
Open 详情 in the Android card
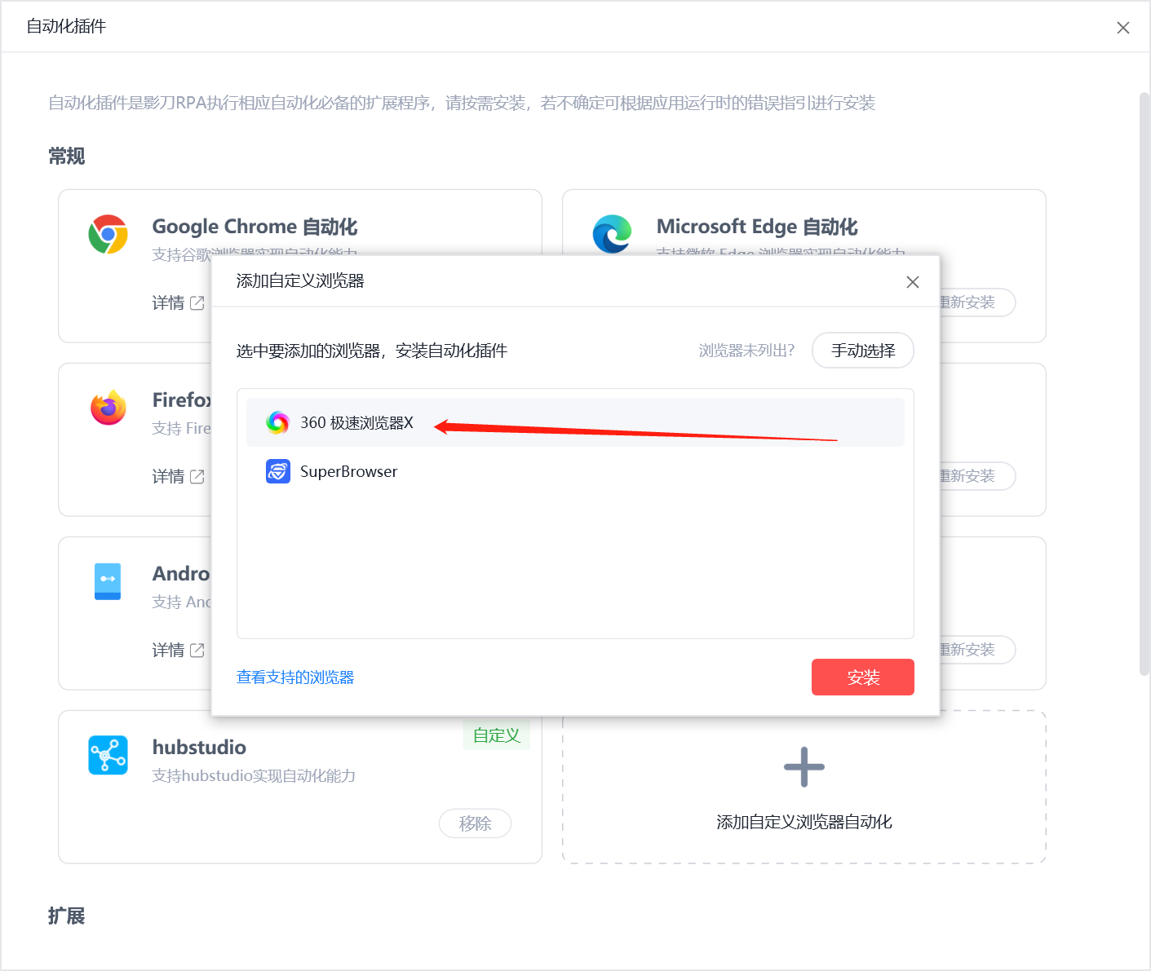[x=178, y=651]
